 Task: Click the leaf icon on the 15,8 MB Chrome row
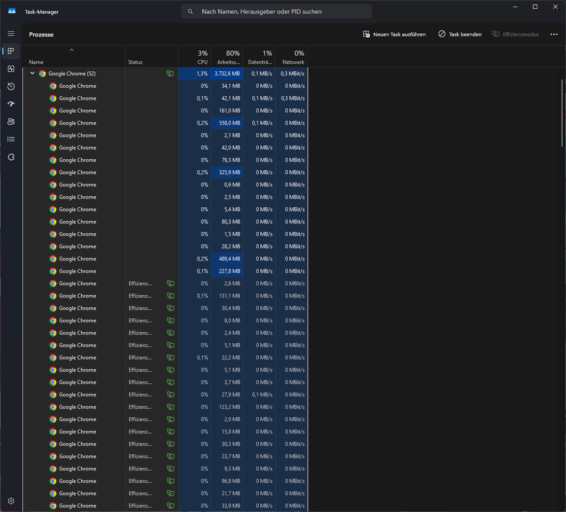(170, 432)
